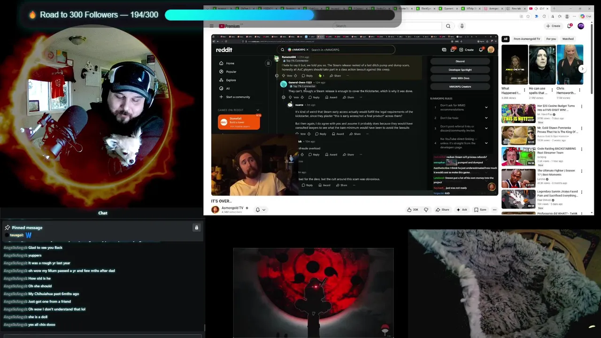Open 'Legendary Sannin Jiraiya Faced' video title
This screenshot has width=601, height=338.
[x=557, y=193]
